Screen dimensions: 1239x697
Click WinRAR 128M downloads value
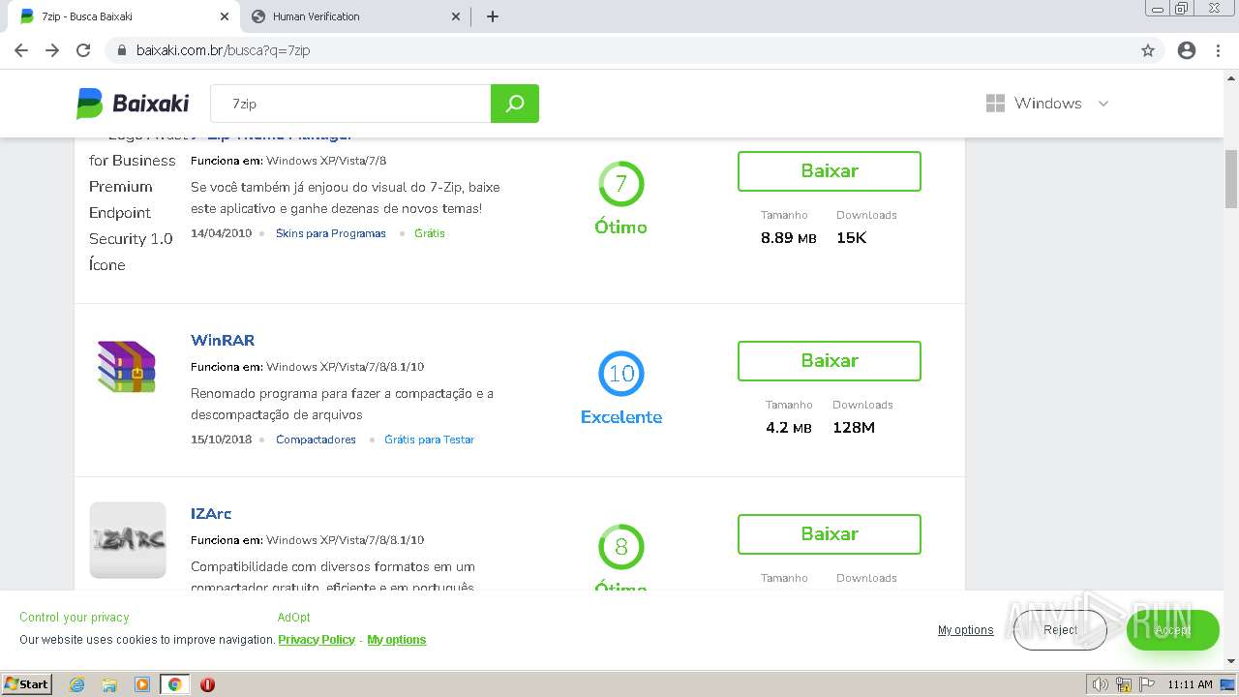coord(854,428)
